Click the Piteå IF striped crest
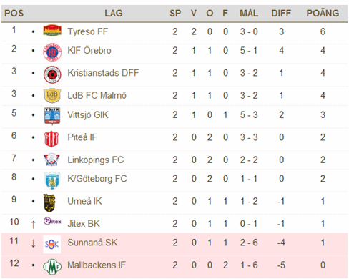The image size is (349, 279). tap(51, 139)
